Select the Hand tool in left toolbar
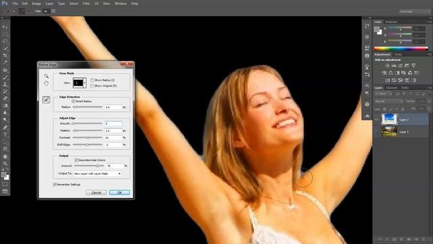This screenshot has height=244, width=433. (5, 157)
